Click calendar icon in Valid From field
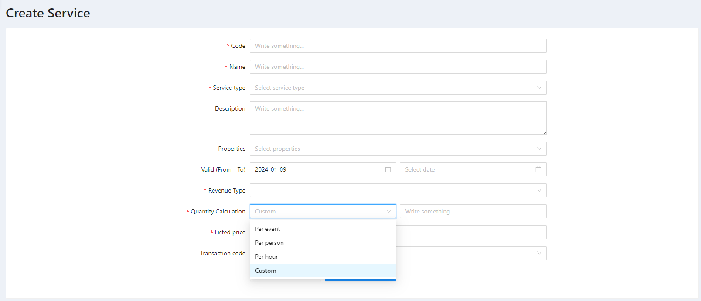 (388, 169)
